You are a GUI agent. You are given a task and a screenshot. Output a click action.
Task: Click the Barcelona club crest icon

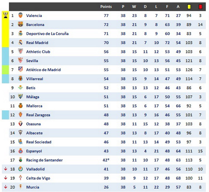pos(20,25)
